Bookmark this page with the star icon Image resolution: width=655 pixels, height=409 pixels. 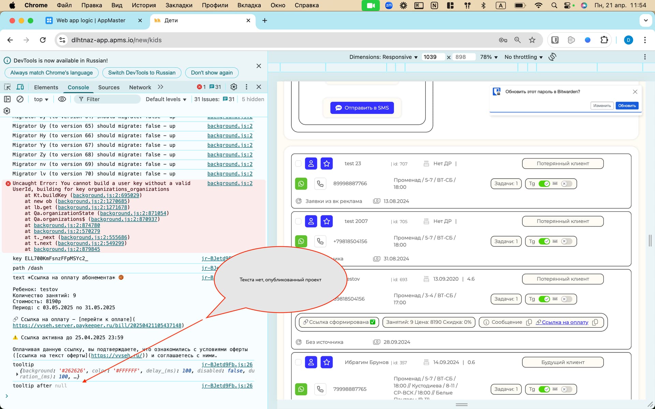532,40
